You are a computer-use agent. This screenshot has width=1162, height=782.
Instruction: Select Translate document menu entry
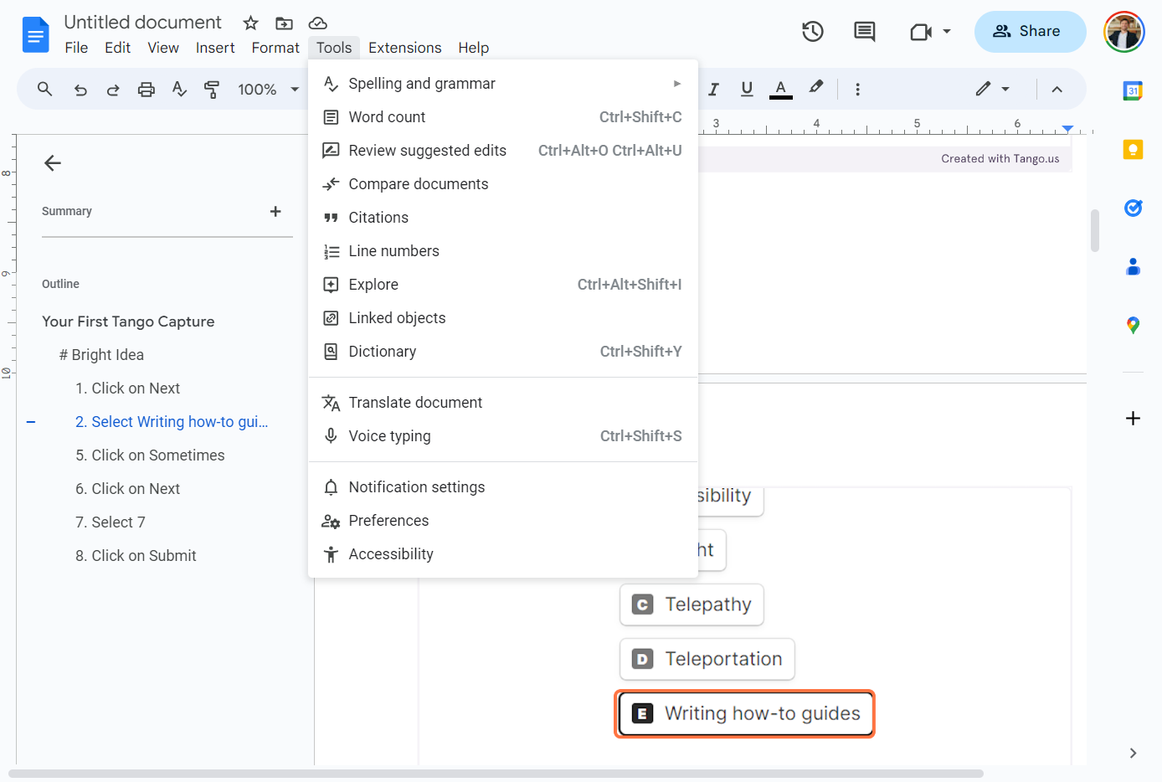click(x=503, y=403)
